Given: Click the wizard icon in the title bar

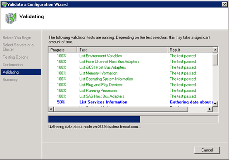Looking at the screenshot, I should [x=4, y=4].
